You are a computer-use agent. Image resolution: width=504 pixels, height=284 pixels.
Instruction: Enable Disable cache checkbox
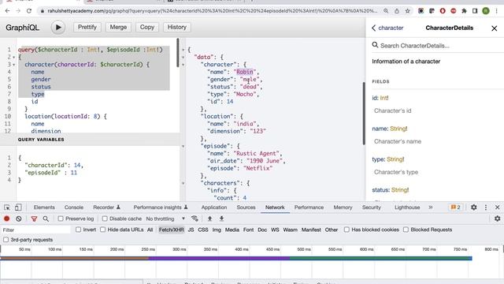click(105, 219)
